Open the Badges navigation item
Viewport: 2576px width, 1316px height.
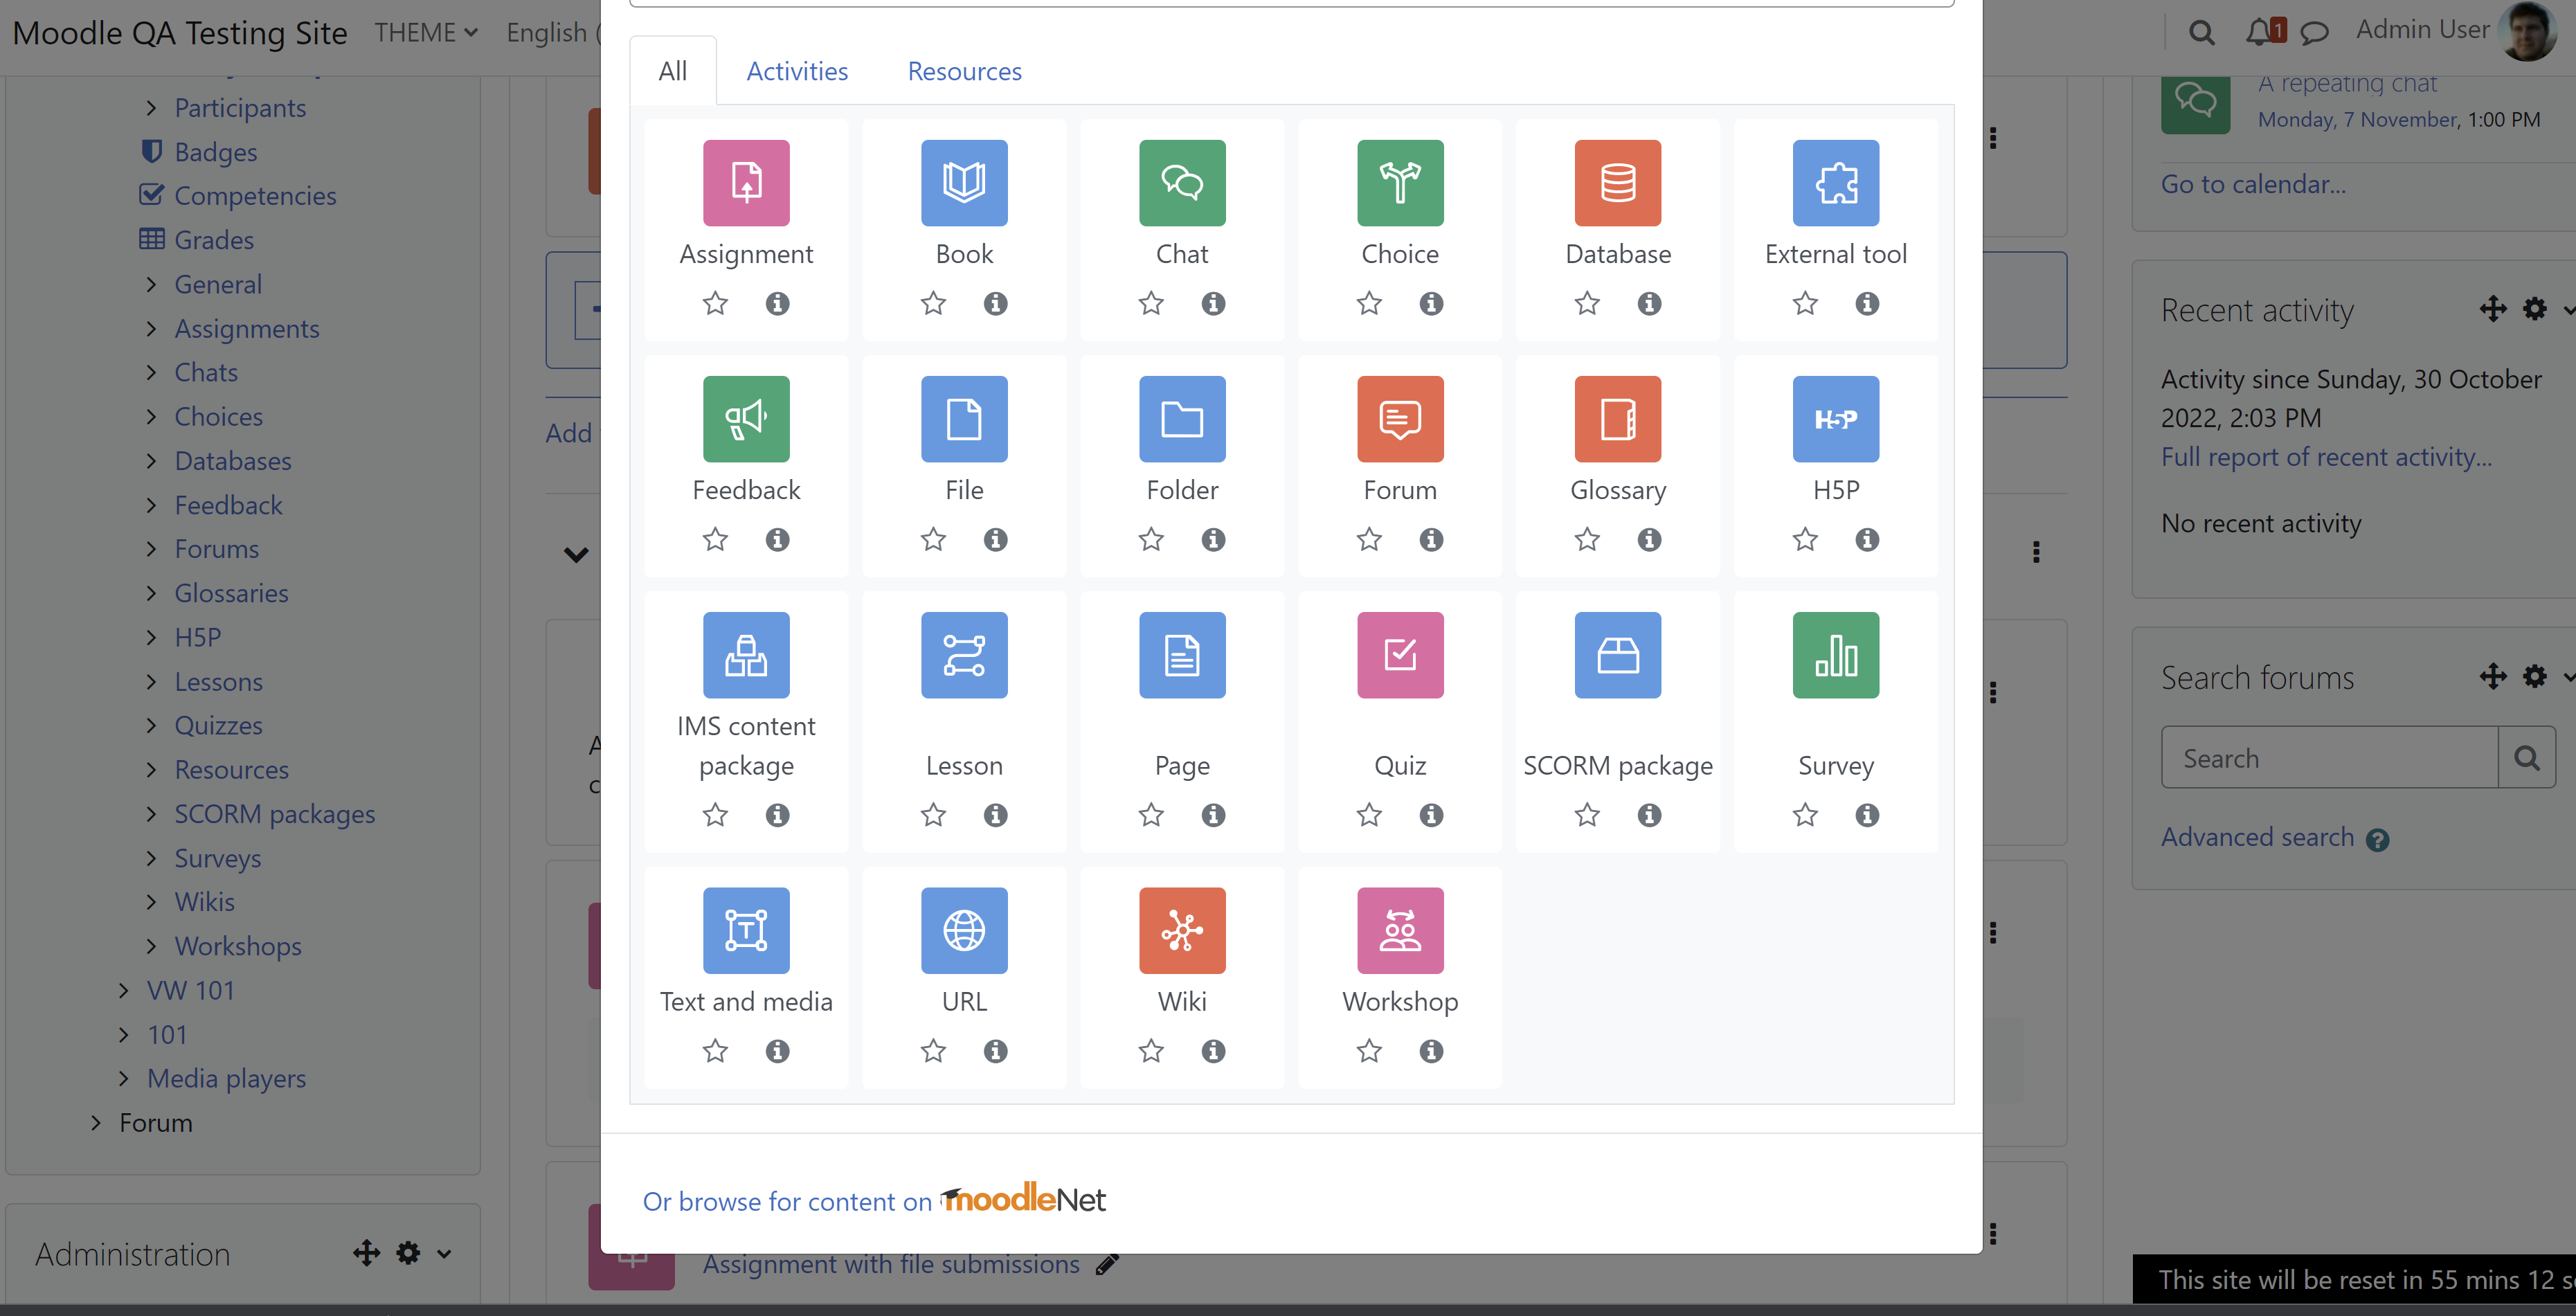[215, 152]
